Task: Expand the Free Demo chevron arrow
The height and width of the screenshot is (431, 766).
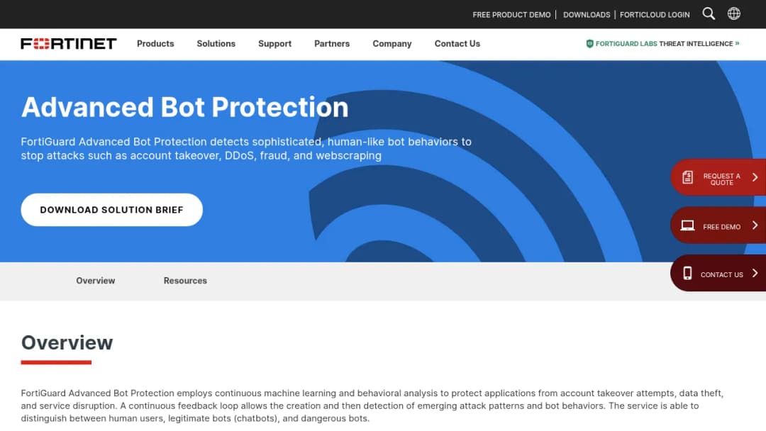Action: pos(755,225)
